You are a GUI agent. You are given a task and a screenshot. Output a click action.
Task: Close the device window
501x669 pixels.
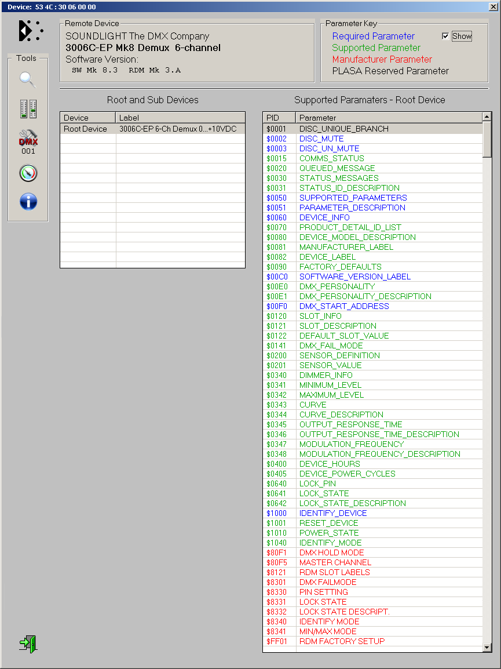[493, 7]
